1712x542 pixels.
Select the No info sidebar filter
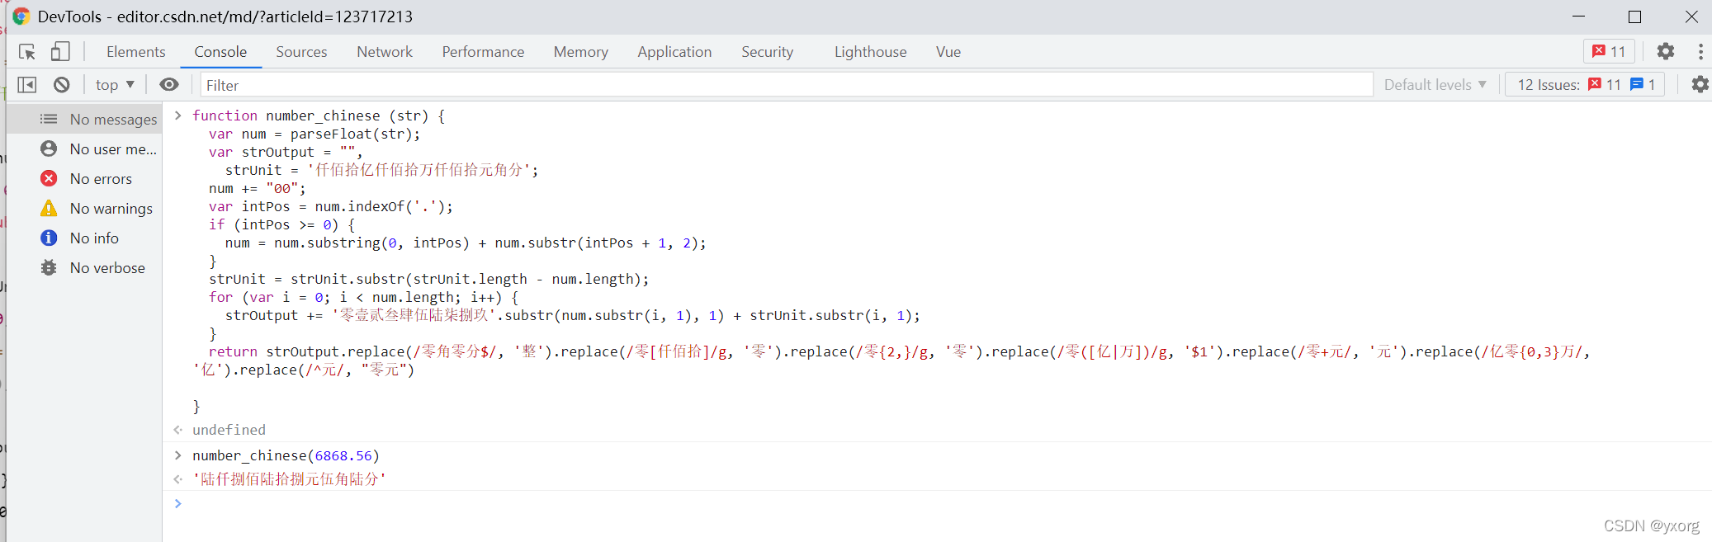(84, 238)
